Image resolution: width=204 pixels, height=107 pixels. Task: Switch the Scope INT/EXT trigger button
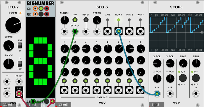(196, 78)
